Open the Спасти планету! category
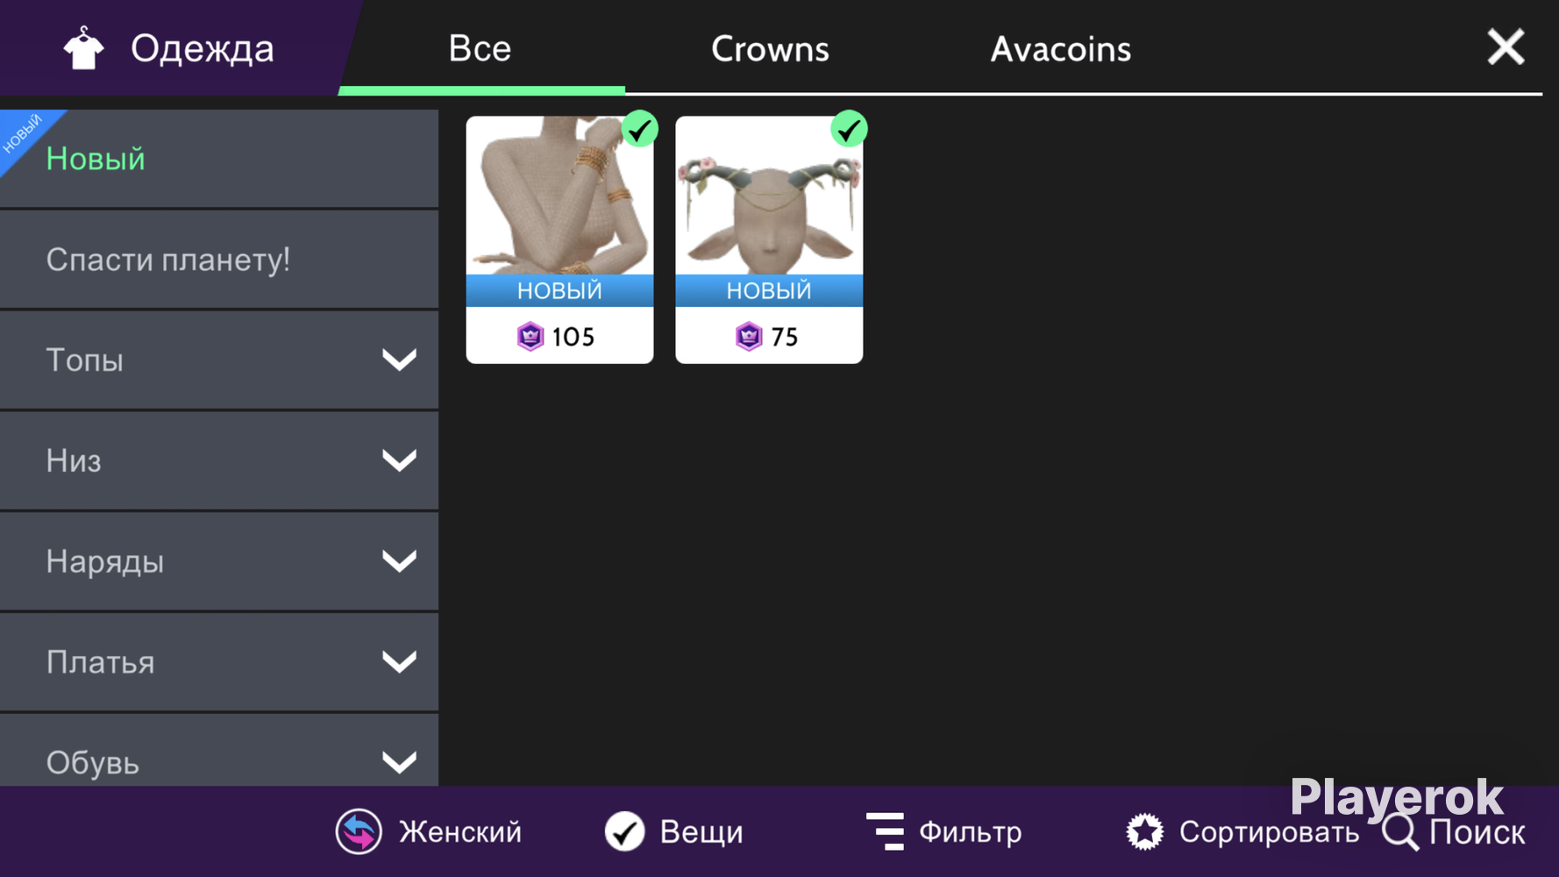This screenshot has height=877, width=1559. pyautogui.click(x=219, y=260)
